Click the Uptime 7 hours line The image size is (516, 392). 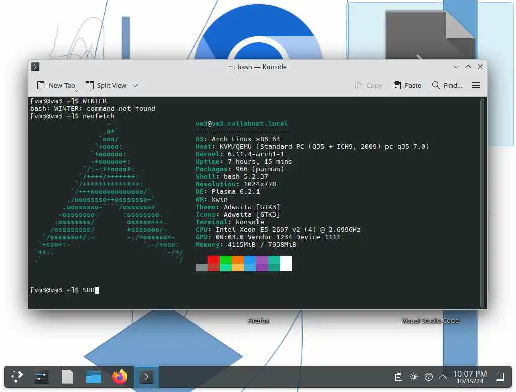pos(243,162)
